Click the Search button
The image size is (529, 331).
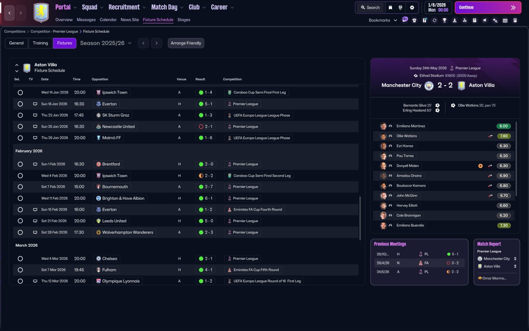tap(370, 7)
